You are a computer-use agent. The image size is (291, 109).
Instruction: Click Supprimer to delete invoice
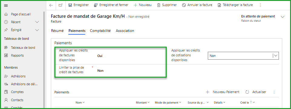point(167,5)
